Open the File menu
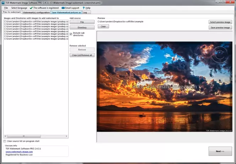Screen dimensions: 236x164 [x=6, y=8]
